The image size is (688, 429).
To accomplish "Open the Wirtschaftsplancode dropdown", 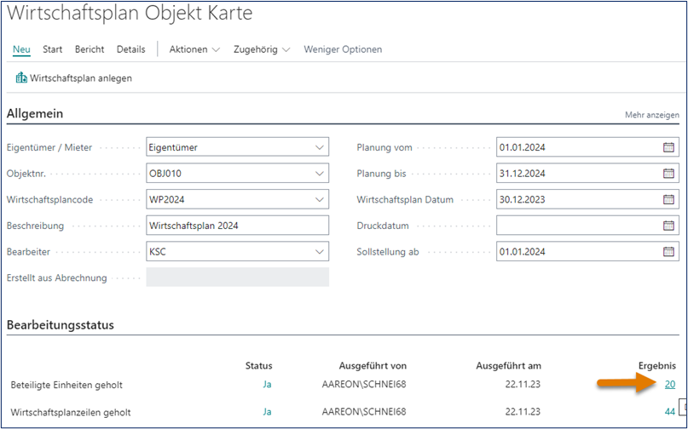I will 320,200.
